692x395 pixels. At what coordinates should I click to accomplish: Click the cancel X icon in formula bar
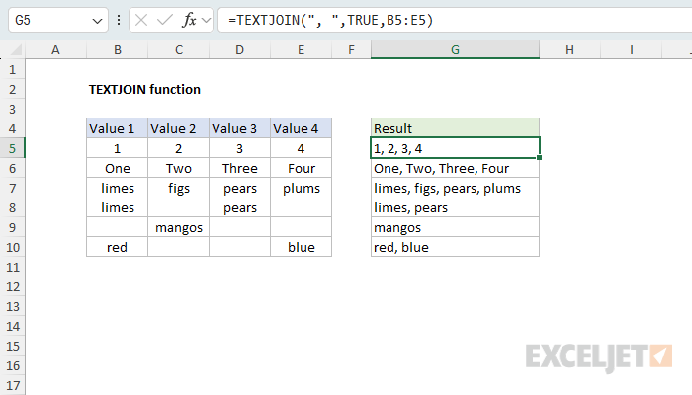coord(141,20)
